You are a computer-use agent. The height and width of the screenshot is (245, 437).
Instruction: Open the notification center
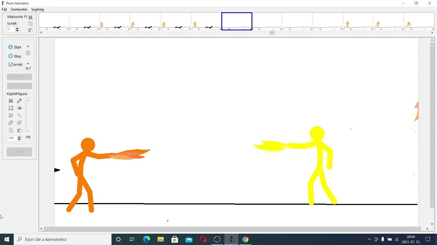pos(428,239)
